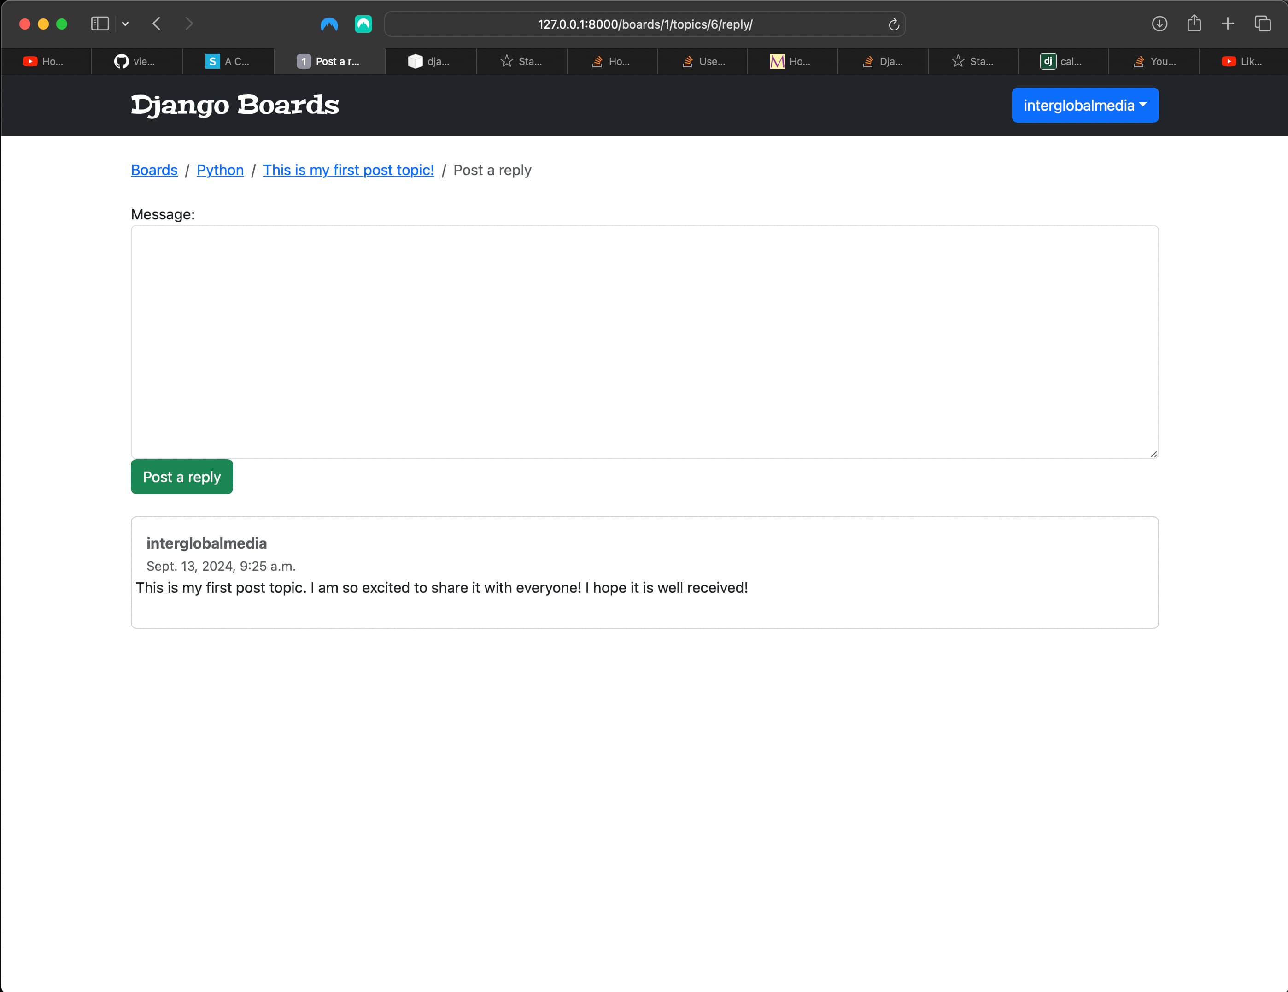Show the tab overview icon
The image size is (1288, 992).
point(1263,24)
